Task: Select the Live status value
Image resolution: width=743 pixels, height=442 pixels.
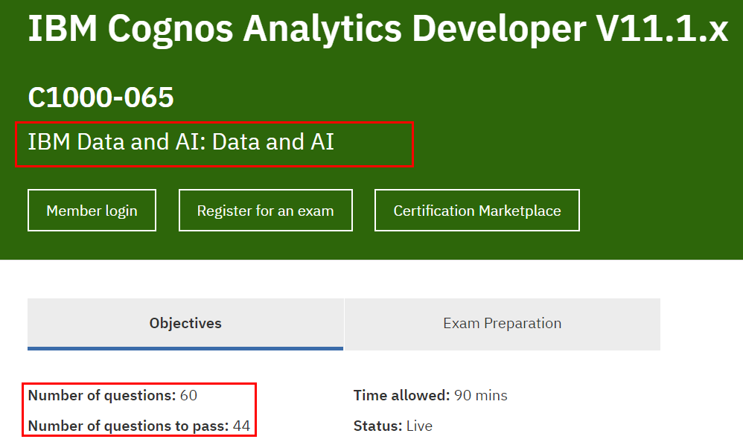Action: coord(419,426)
